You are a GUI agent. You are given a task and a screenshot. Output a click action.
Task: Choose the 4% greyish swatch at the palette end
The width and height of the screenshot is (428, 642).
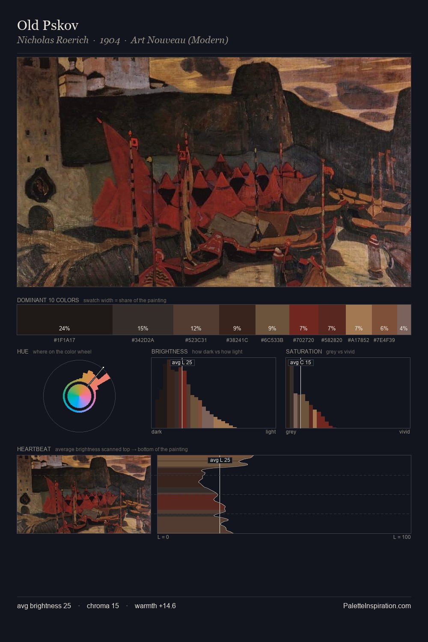(x=404, y=319)
